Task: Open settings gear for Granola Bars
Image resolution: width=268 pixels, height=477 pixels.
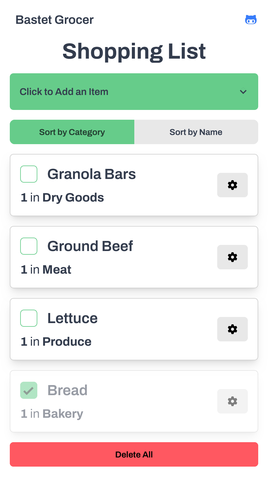Action: pyautogui.click(x=232, y=185)
